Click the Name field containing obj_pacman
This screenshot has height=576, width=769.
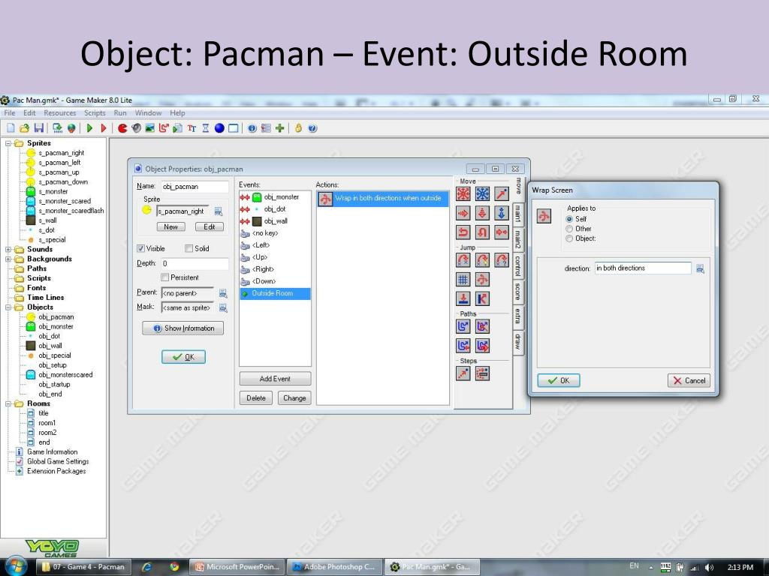tap(195, 187)
